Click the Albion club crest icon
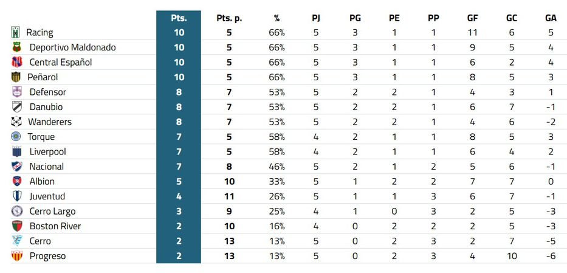 pos(16,181)
